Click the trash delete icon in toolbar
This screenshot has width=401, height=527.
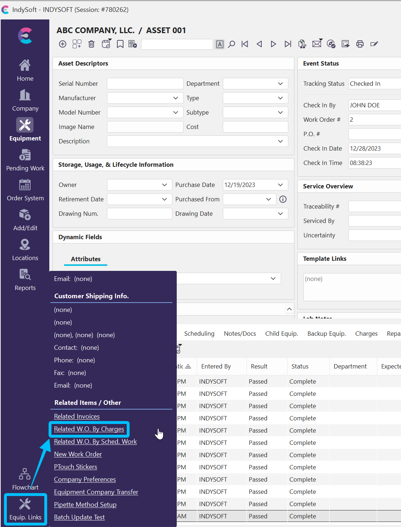[x=91, y=44]
